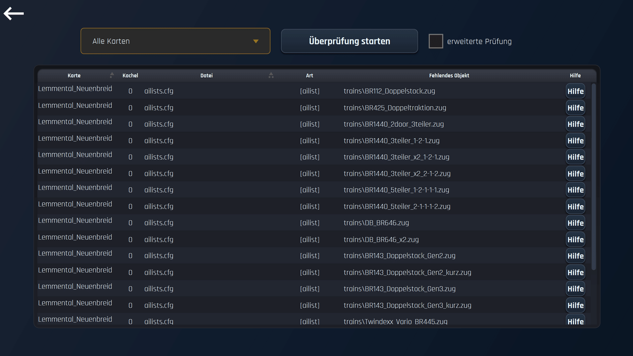Click the back arrow icon

pyautogui.click(x=14, y=14)
